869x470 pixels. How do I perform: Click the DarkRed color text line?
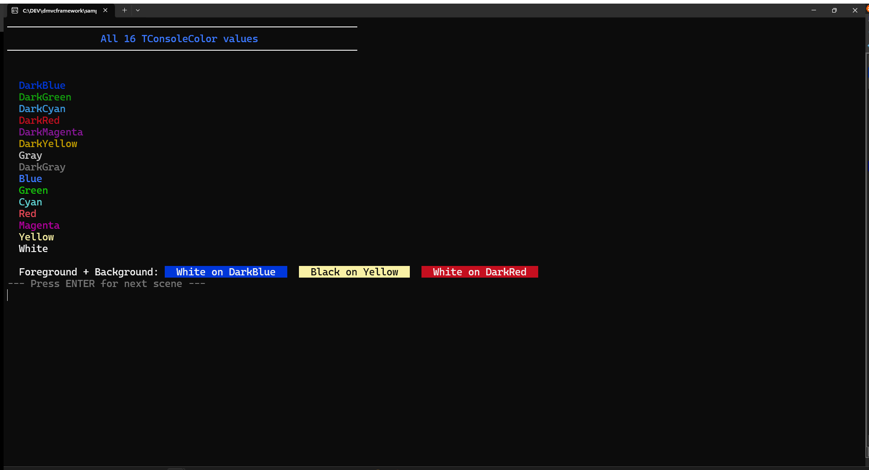point(39,121)
